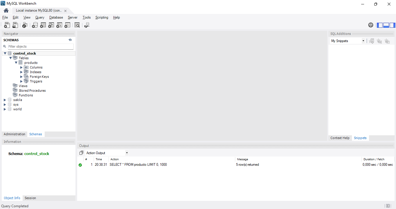This screenshot has height=209, width=396.
Task: Select the Stored Procedures tree item
Action: (x=32, y=91)
